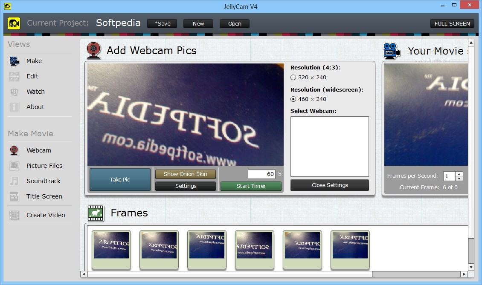Click the Take Pic button
Screen dimensions: 482x285
pos(120,179)
